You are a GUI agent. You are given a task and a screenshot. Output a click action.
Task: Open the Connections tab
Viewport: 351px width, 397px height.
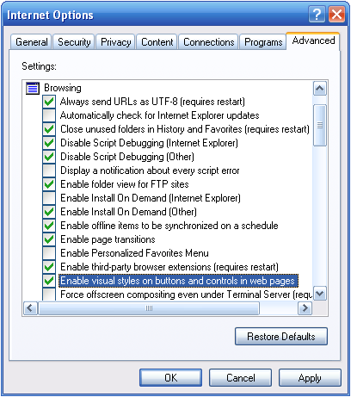[208, 42]
